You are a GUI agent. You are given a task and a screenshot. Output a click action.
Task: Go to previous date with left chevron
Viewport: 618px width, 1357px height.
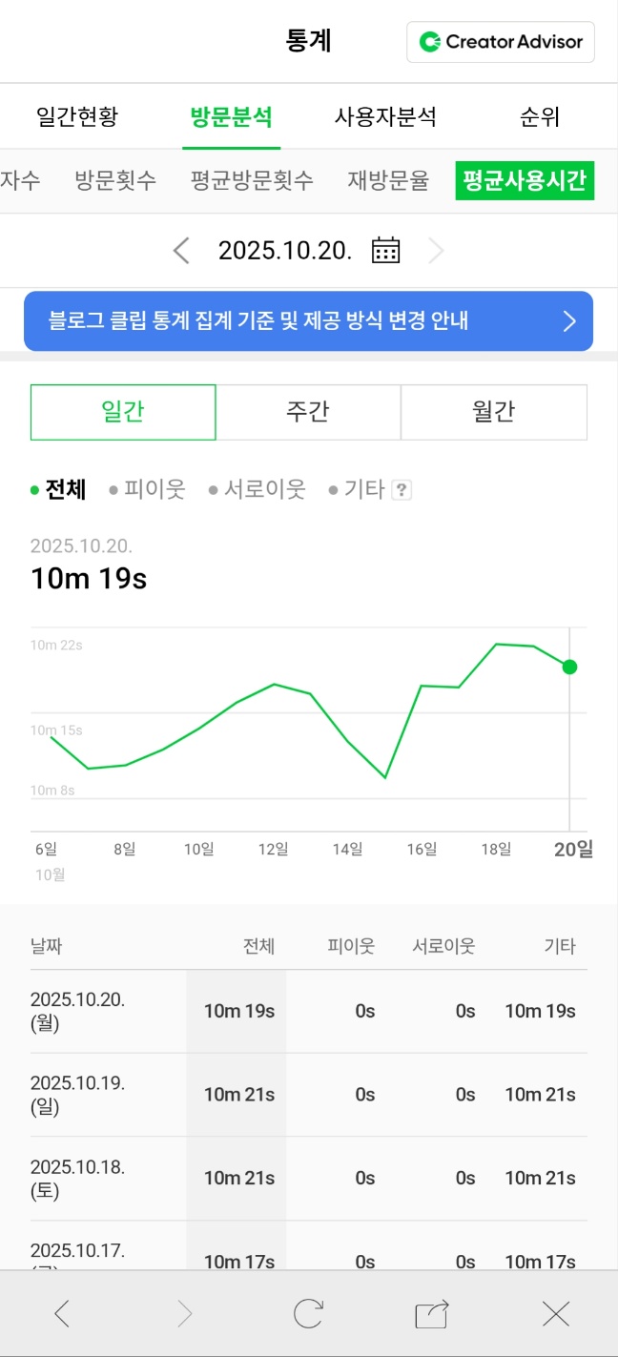tap(181, 250)
